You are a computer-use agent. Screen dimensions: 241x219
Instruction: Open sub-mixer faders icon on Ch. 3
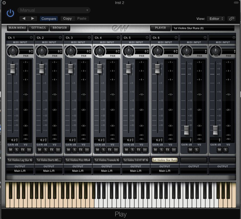point(87,150)
